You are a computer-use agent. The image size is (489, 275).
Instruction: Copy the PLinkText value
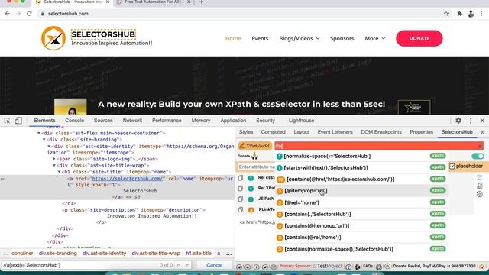click(x=241, y=209)
